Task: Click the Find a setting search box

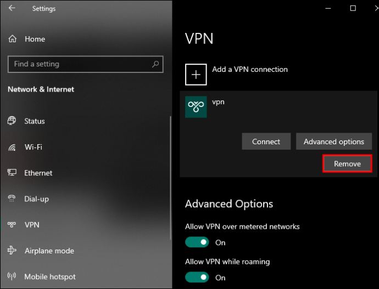Action: [80, 64]
